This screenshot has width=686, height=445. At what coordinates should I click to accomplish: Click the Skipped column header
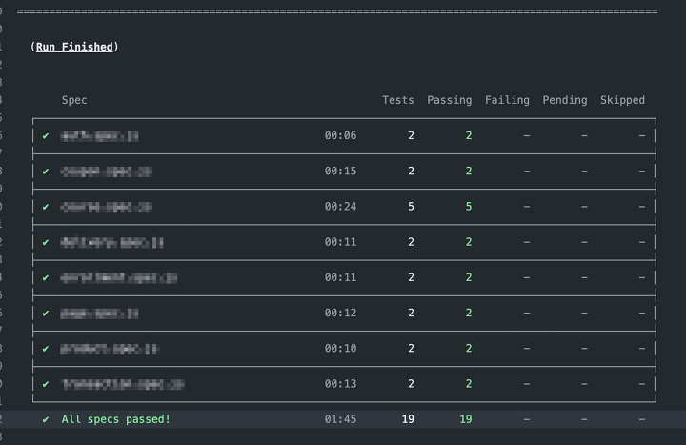[x=622, y=100]
